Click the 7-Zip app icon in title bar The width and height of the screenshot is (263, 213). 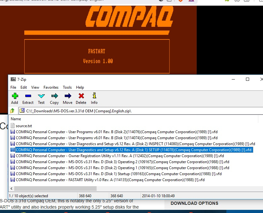pyautogui.click(x=13, y=79)
